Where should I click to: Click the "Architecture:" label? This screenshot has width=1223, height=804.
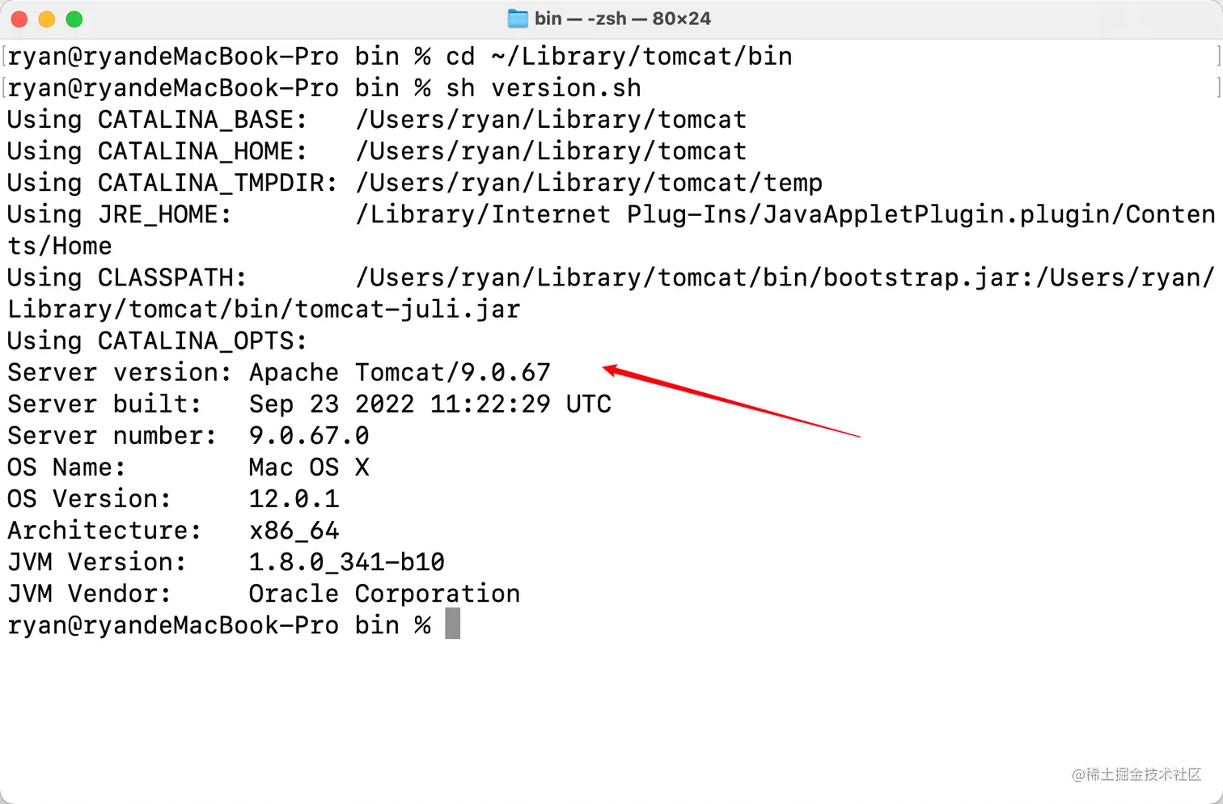(x=104, y=530)
